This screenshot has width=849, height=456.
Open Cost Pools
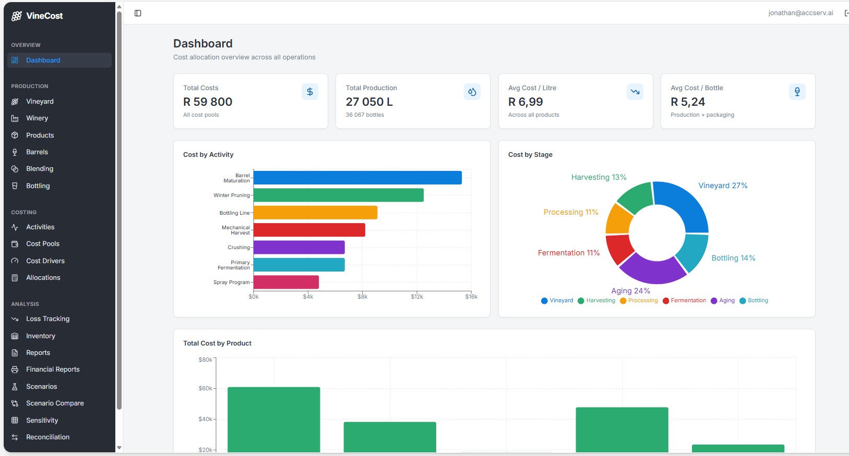tap(59, 244)
